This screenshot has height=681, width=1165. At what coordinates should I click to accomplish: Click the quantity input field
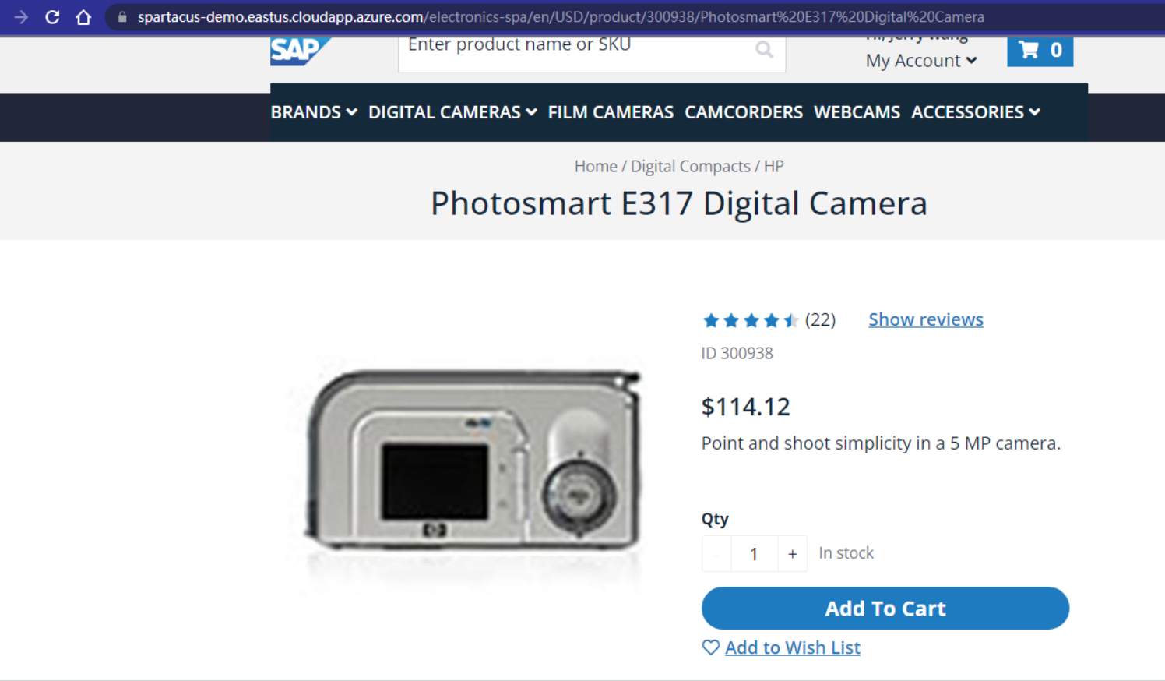(754, 554)
